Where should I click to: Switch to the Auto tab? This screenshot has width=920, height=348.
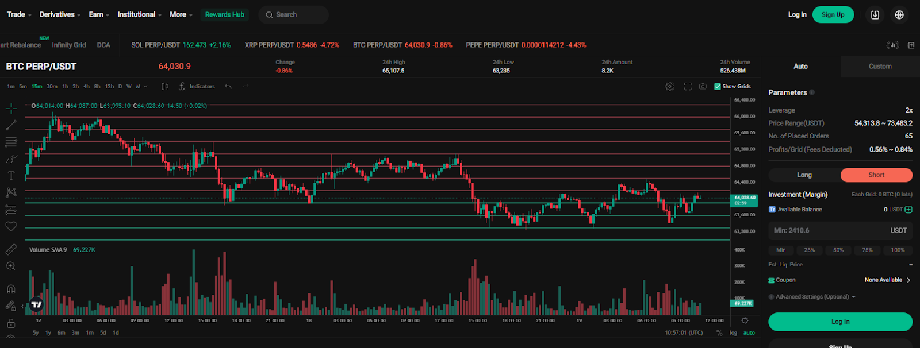click(800, 67)
